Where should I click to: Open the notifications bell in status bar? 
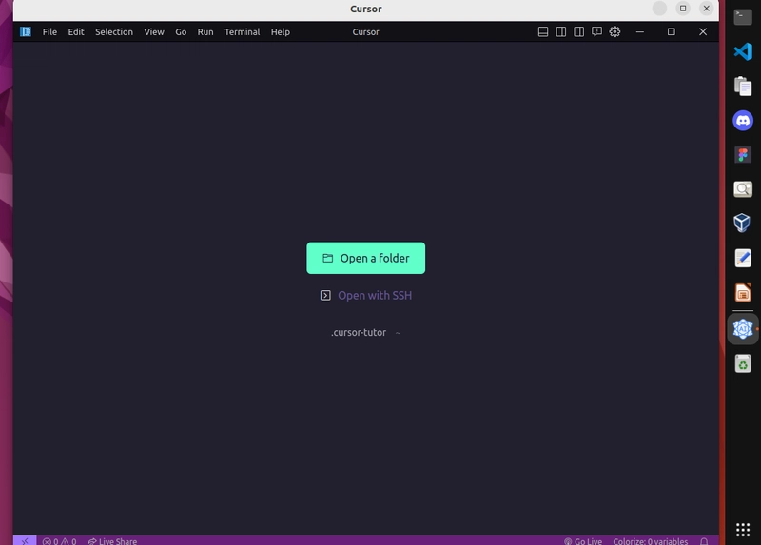click(x=704, y=541)
